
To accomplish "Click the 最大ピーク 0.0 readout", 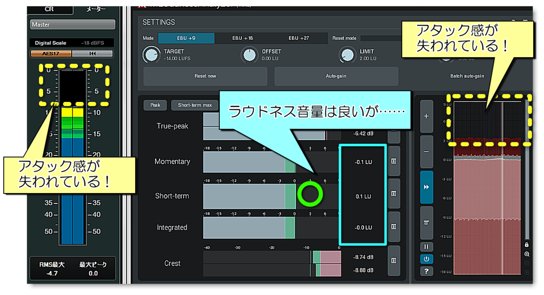I will 93,269.
